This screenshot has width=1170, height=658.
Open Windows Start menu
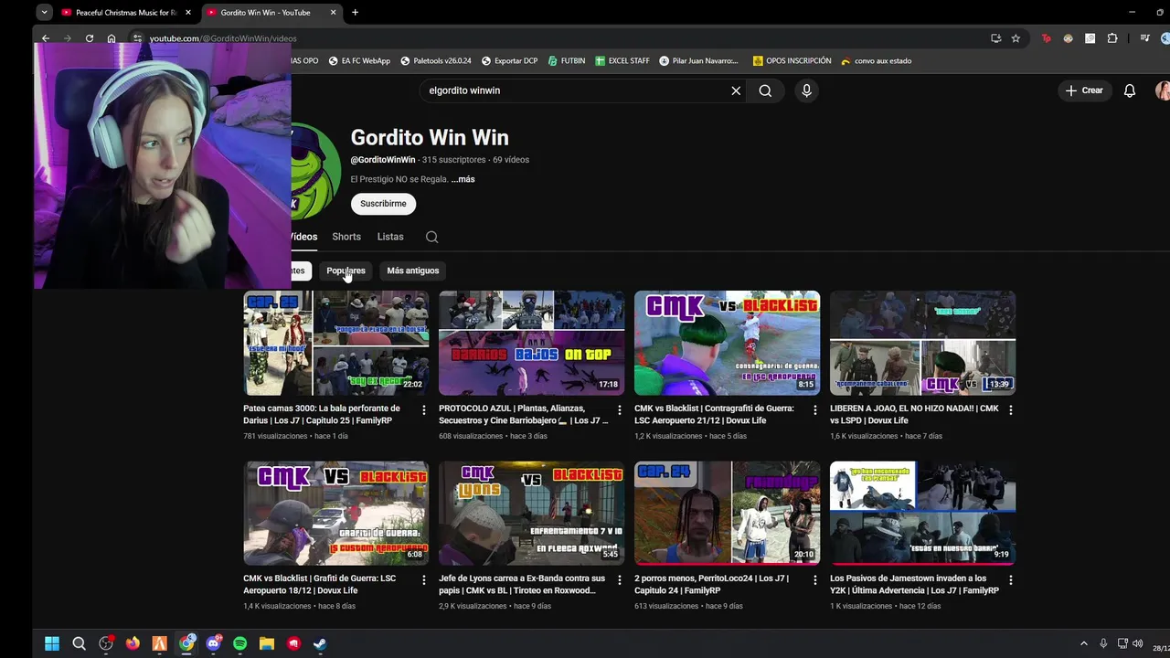point(52,643)
